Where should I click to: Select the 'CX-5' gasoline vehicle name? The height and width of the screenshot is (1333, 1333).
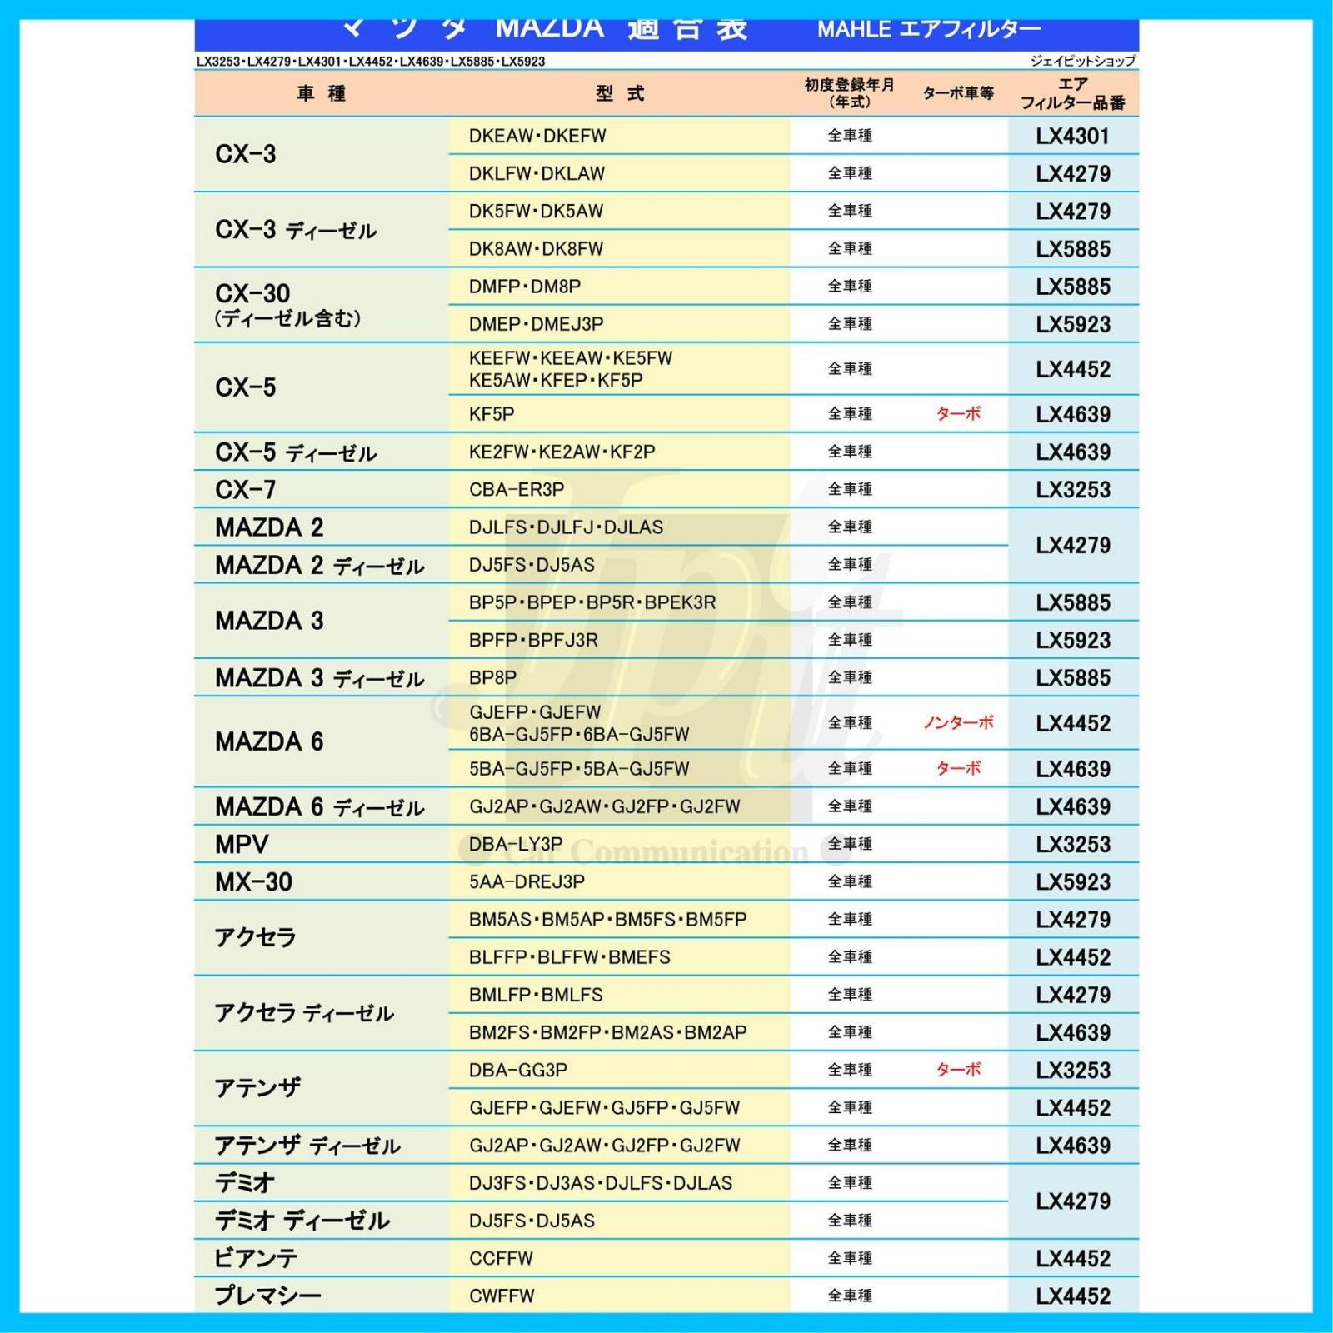coord(246,387)
